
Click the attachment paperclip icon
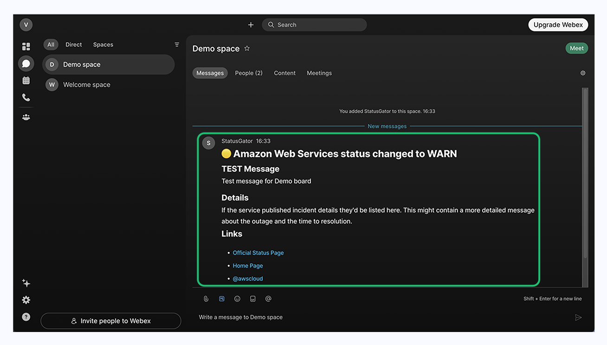206,299
